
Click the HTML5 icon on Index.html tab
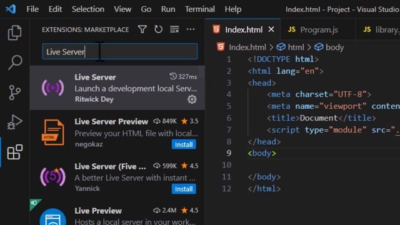[216, 29]
